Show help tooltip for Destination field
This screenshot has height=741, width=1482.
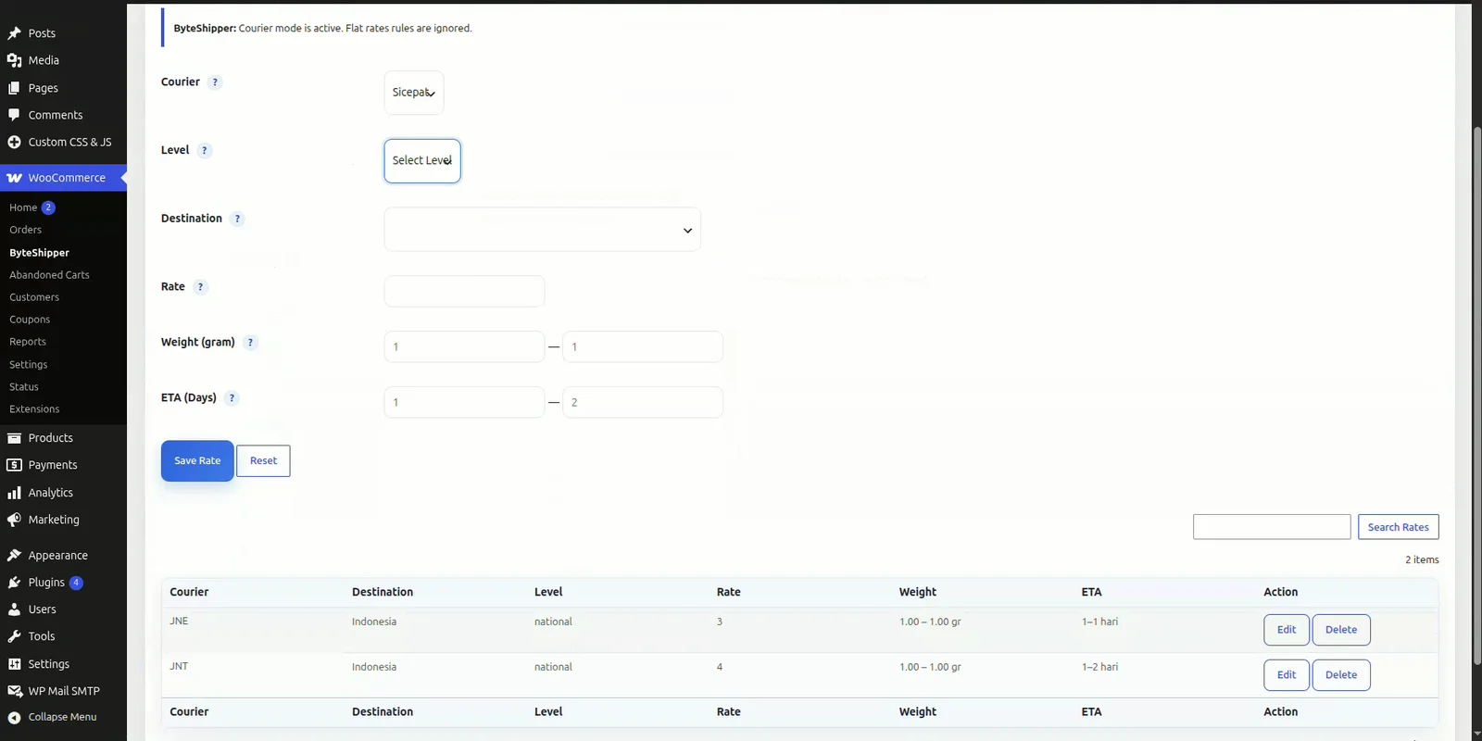pyautogui.click(x=237, y=219)
